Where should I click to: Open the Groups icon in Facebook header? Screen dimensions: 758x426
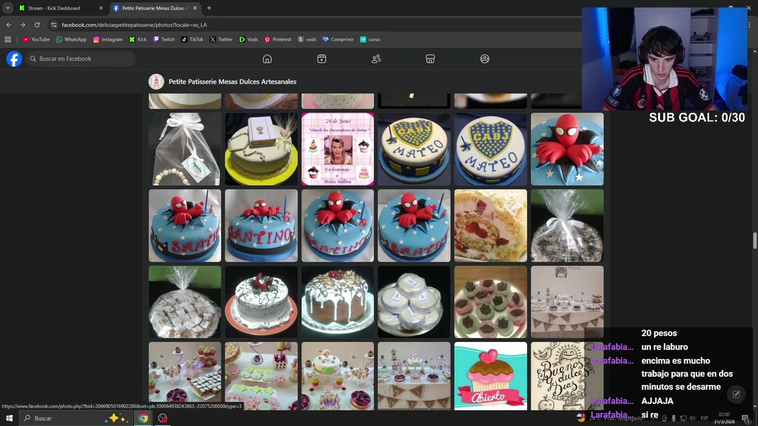click(x=485, y=59)
